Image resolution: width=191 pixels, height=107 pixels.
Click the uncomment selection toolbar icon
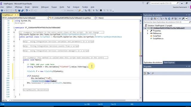pos(97,11)
